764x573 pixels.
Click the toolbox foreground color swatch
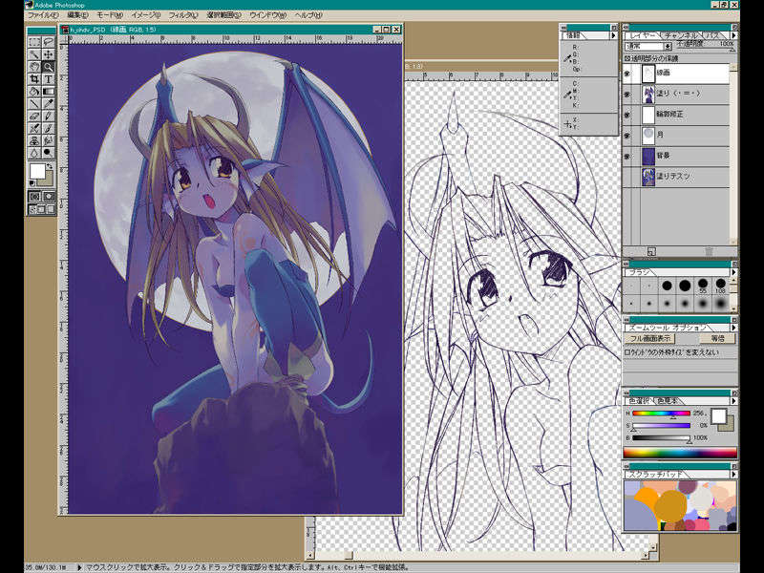pyautogui.click(x=37, y=171)
